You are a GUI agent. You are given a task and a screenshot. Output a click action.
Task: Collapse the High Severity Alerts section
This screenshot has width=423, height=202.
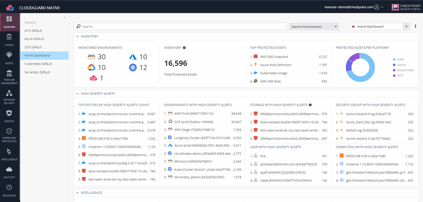[77, 94]
